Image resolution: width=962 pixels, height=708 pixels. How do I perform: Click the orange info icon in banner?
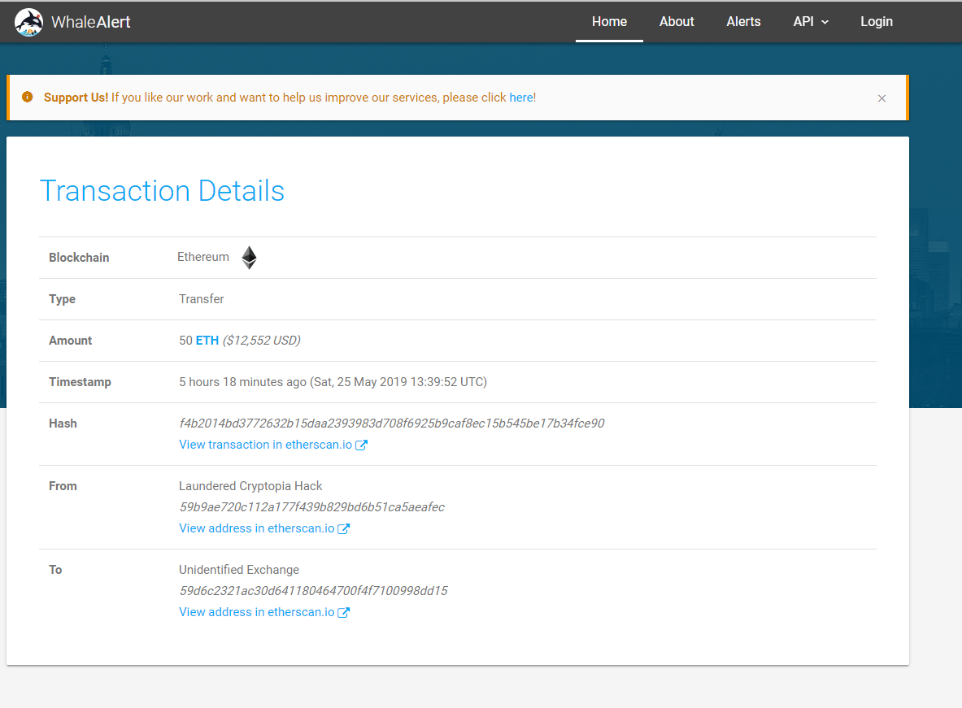27,97
